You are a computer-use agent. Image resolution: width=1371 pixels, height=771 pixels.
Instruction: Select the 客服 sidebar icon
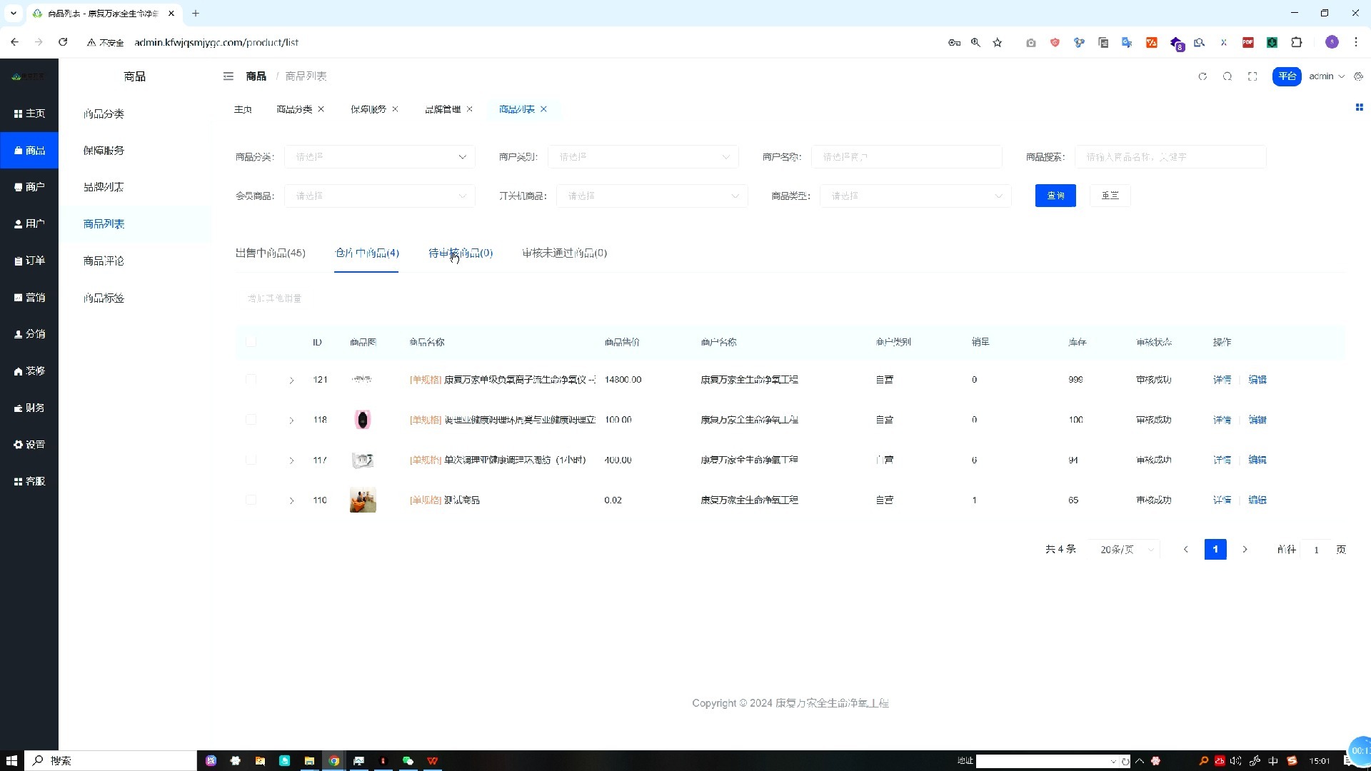tap(29, 481)
